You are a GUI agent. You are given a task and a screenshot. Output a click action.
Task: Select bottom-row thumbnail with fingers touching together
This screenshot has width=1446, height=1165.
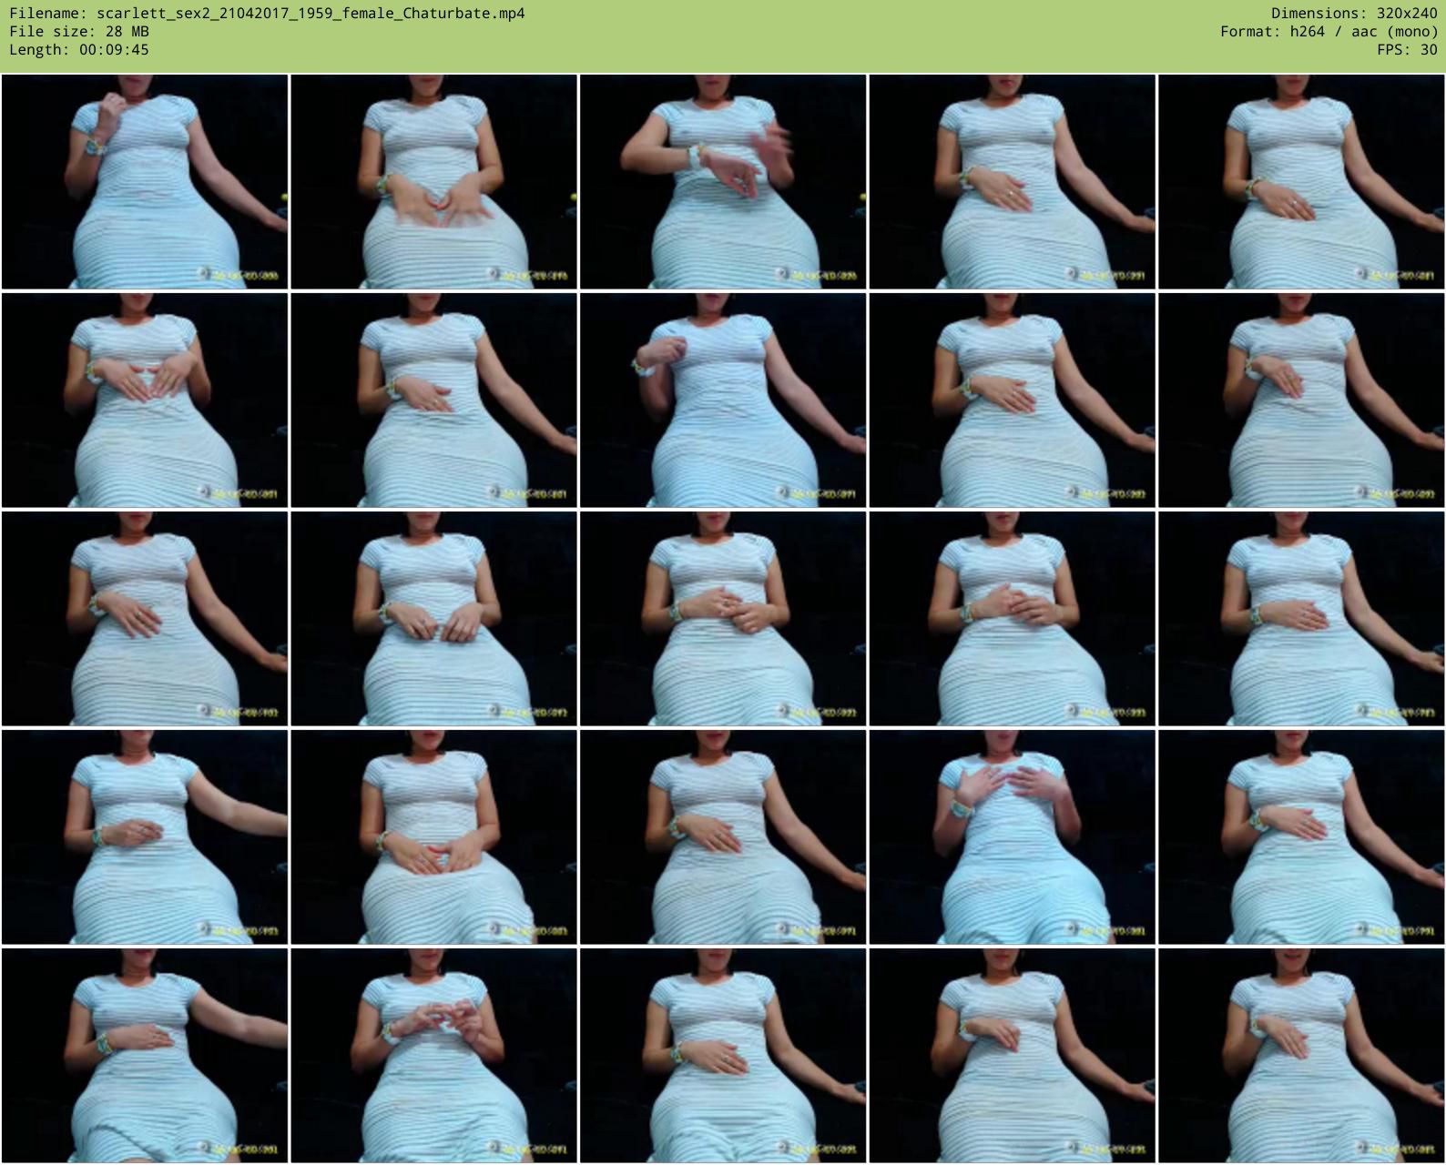(433, 1055)
